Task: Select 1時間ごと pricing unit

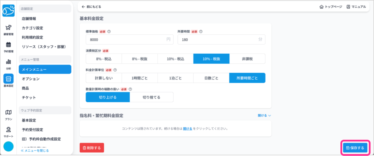Action: (x=140, y=78)
